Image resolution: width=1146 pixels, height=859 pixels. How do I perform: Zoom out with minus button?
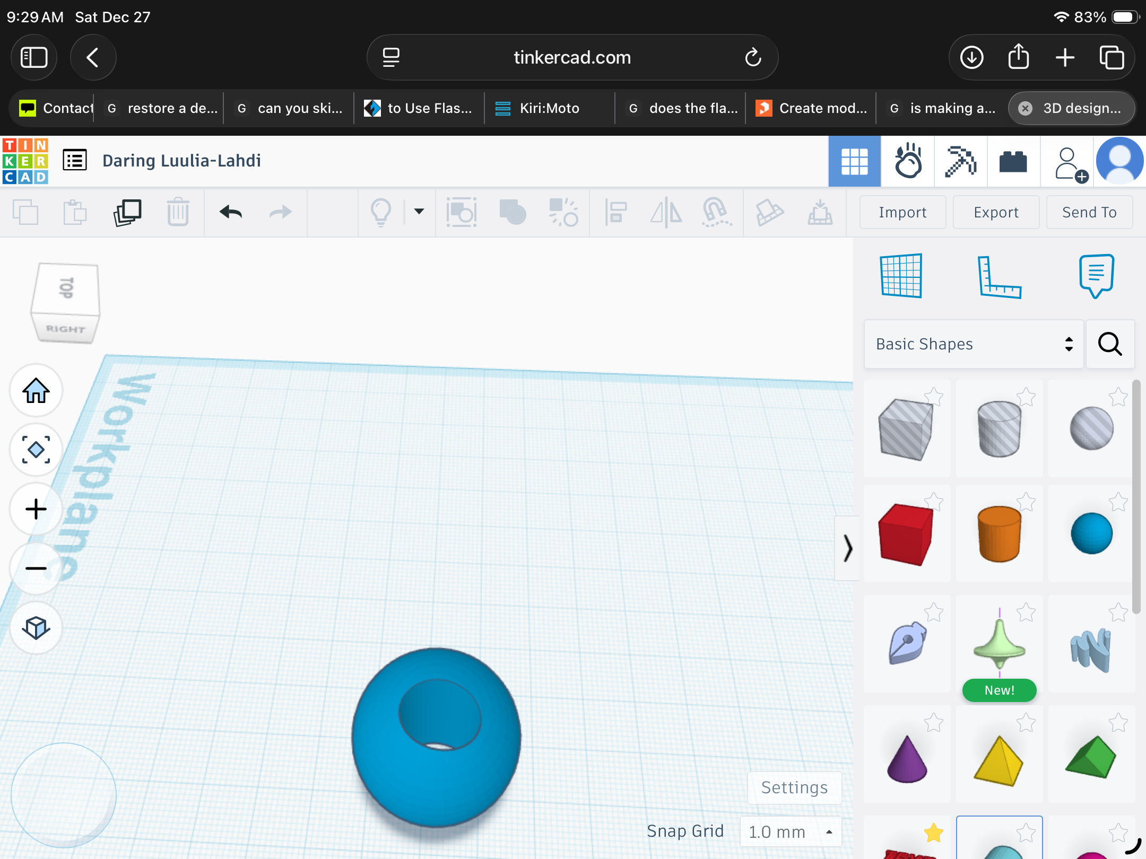click(36, 568)
